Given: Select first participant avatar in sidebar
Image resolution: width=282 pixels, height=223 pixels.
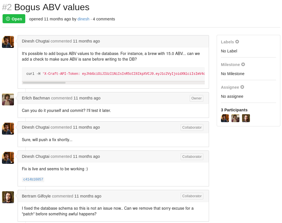Looking at the screenshot, I should [225, 118].
